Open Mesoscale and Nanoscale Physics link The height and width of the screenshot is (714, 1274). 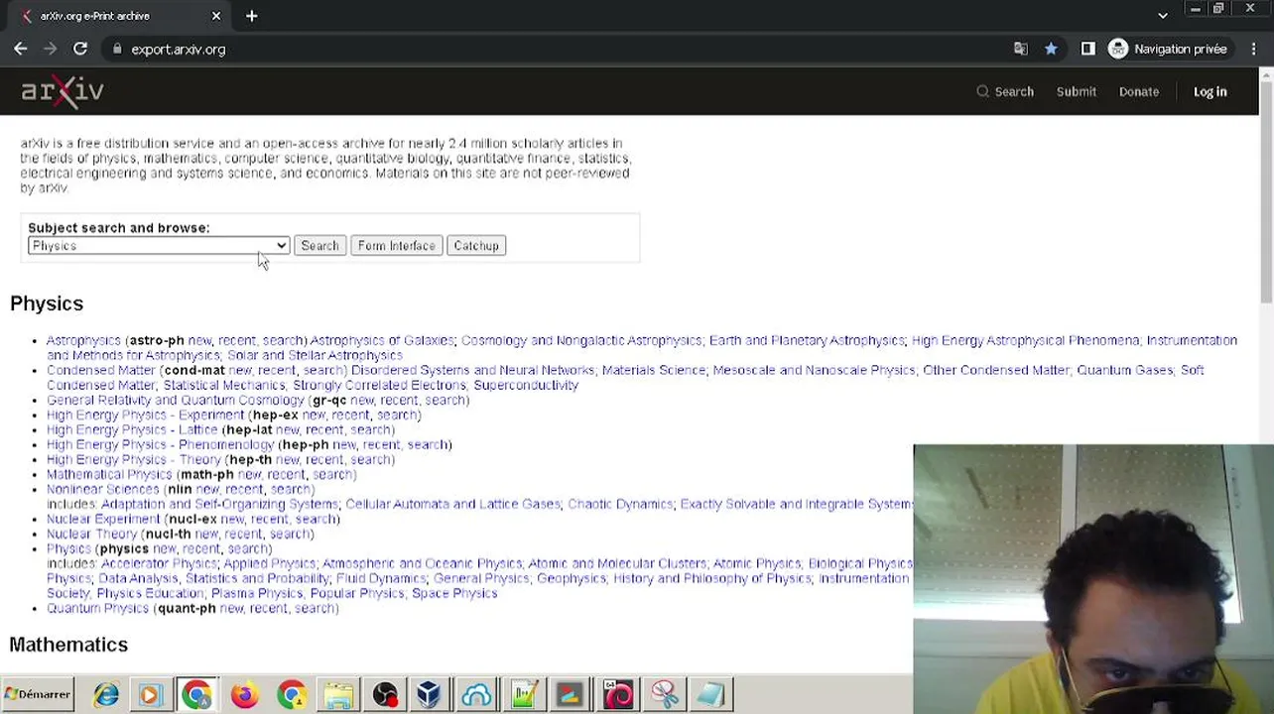coord(814,370)
